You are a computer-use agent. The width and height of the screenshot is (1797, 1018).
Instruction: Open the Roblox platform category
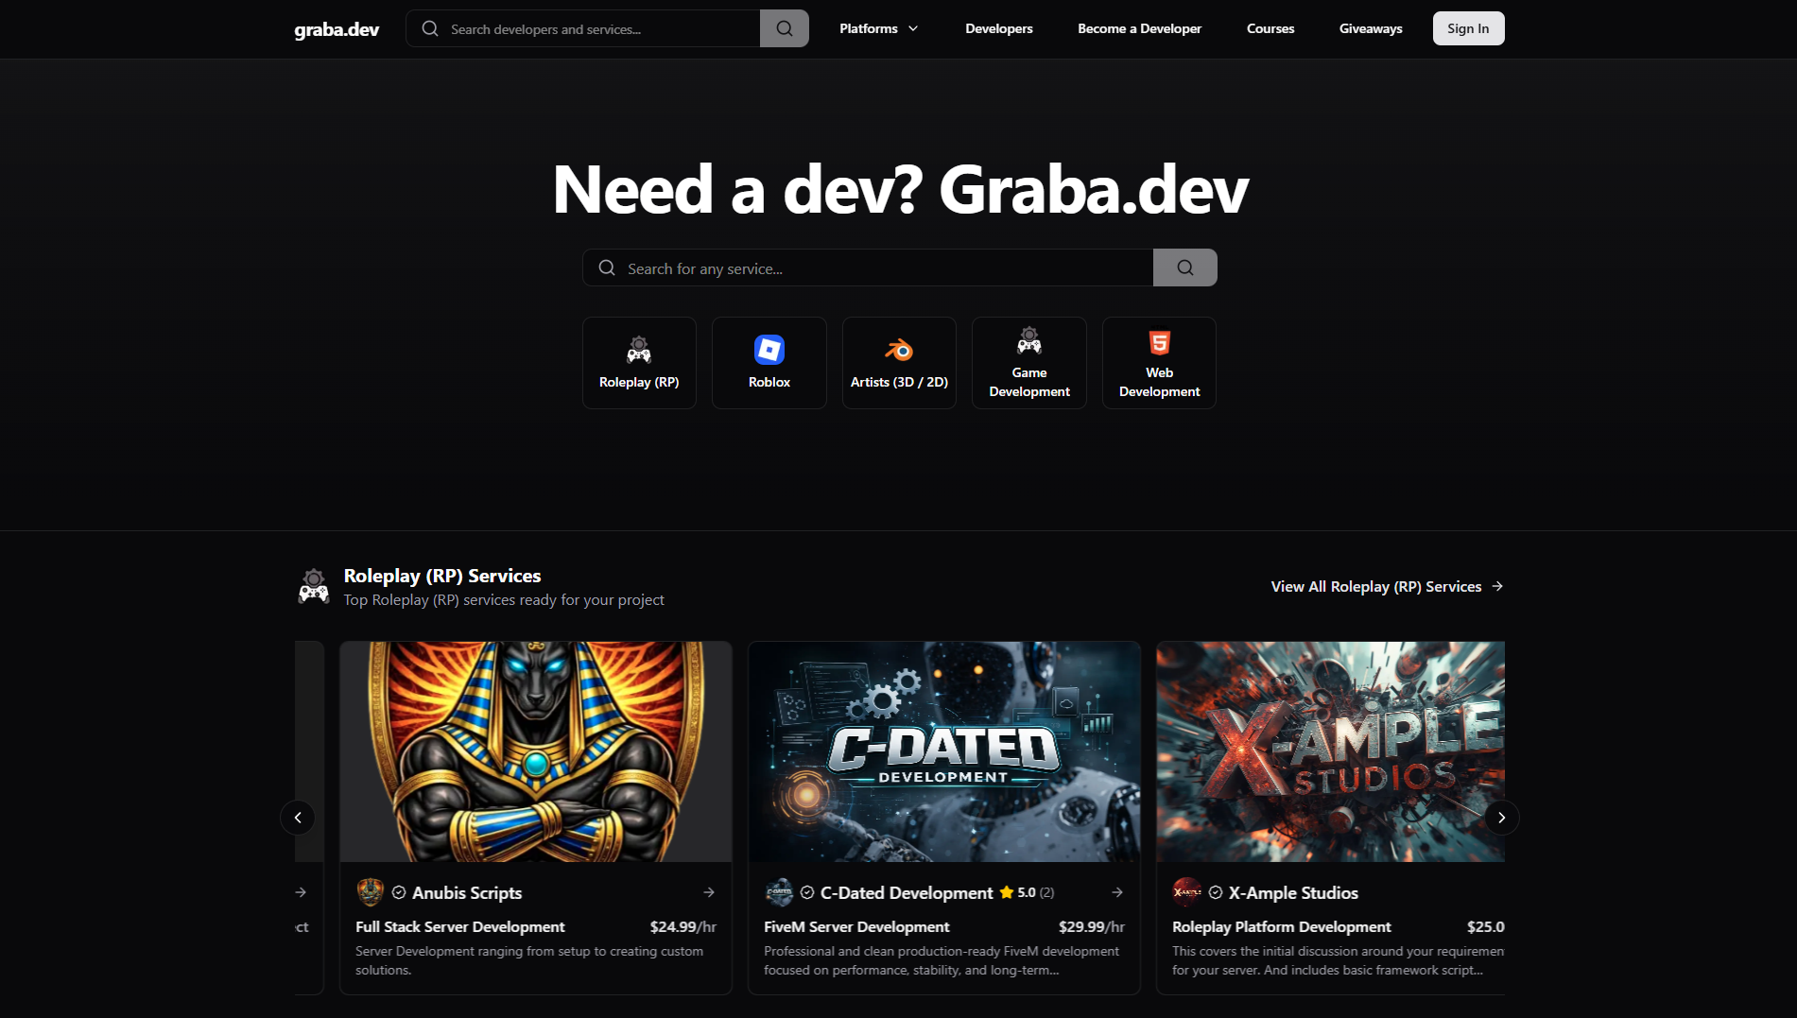[769, 362]
